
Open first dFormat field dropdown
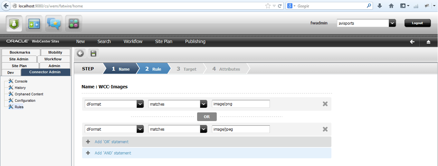140,104
